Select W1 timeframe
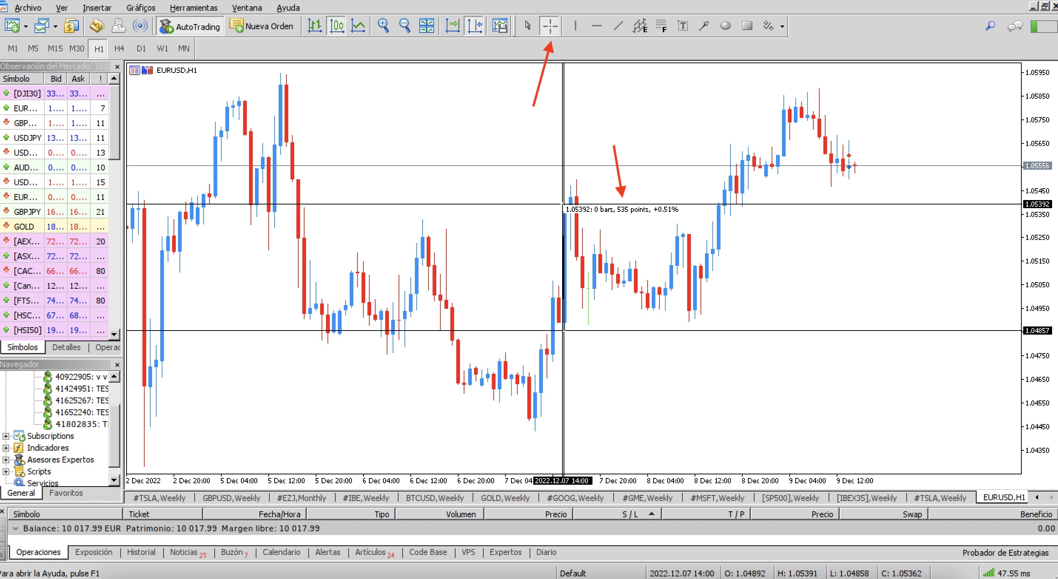Screen dimensions: 1058x579 pyautogui.click(x=163, y=49)
